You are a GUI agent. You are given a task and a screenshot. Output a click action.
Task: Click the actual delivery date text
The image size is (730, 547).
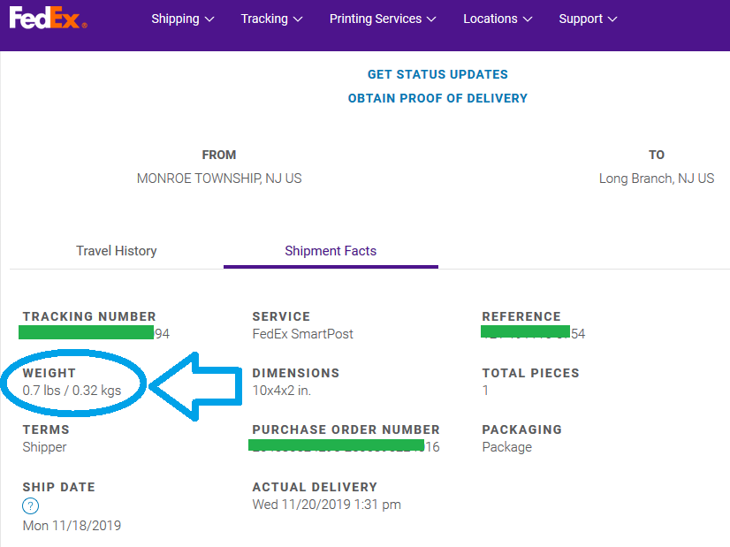[326, 505]
